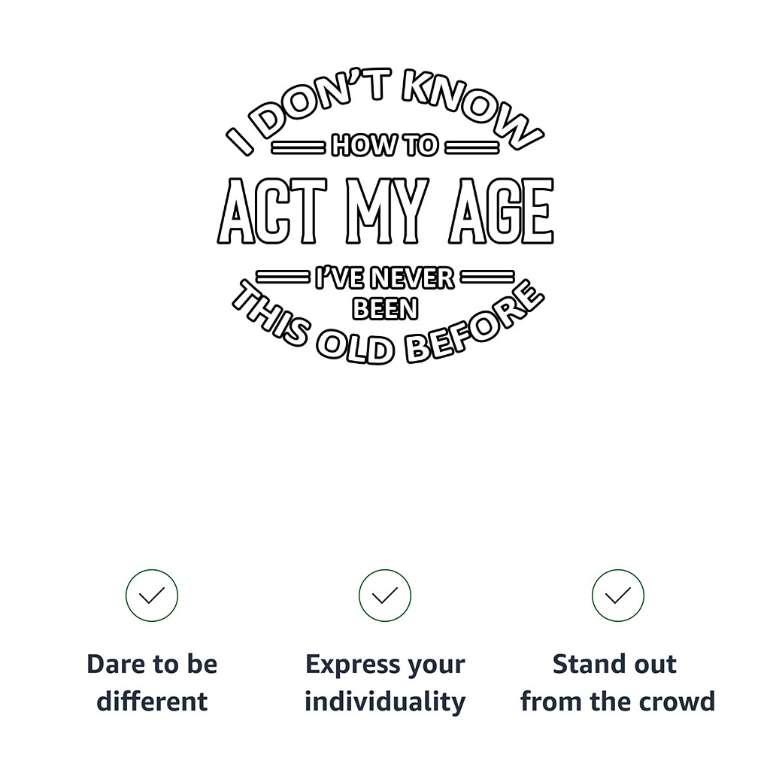Click the large word "MY" in the design
This screenshot has width=770, height=770.
point(387,212)
